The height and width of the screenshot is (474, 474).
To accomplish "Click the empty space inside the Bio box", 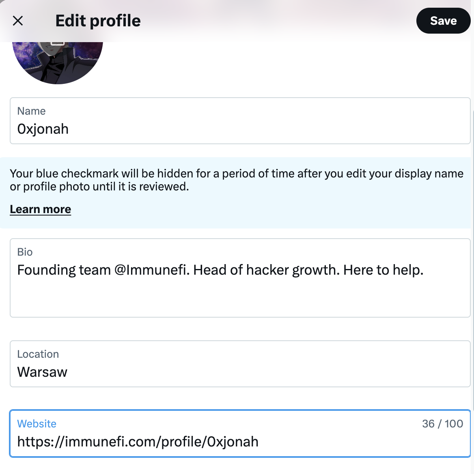I will tap(240, 298).
